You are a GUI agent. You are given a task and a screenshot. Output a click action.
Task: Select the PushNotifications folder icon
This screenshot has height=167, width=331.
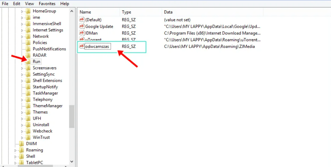point(28,49)
